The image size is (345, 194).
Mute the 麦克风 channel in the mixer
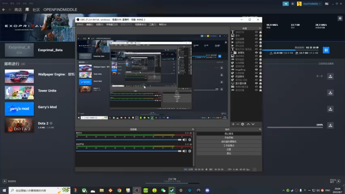[185, 140]
